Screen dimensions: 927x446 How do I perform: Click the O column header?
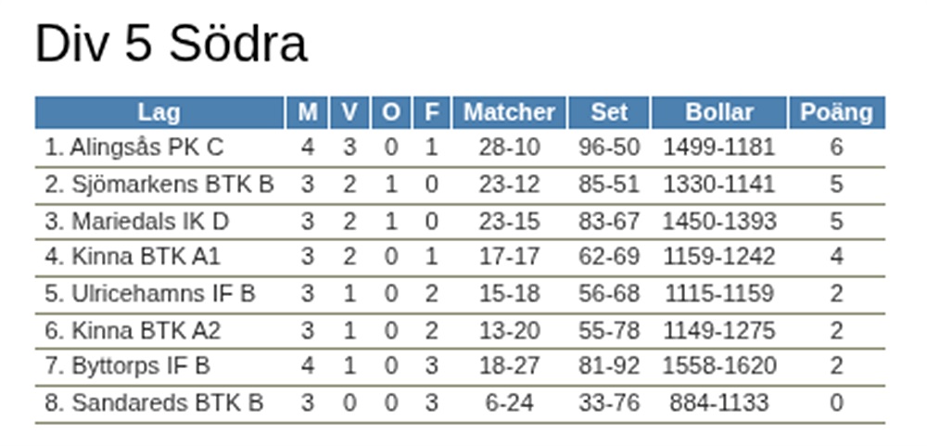pyautogui.click(x=391, y=112)
